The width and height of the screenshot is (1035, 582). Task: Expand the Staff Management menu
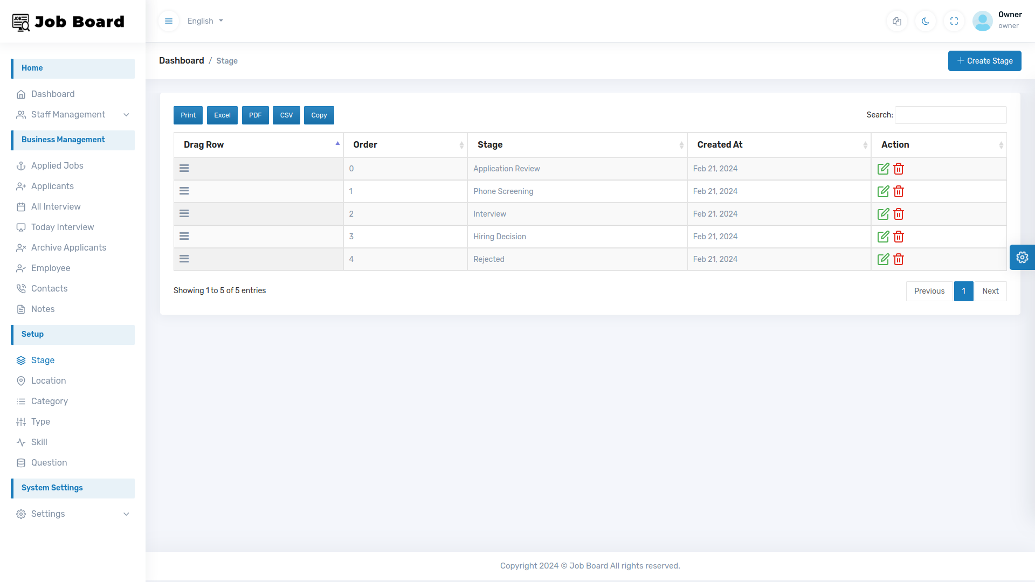(68, 114)
